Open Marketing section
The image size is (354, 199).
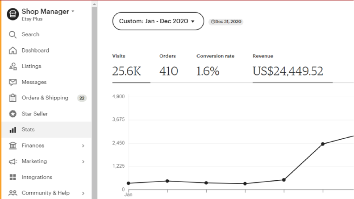(x=34, y=162)
